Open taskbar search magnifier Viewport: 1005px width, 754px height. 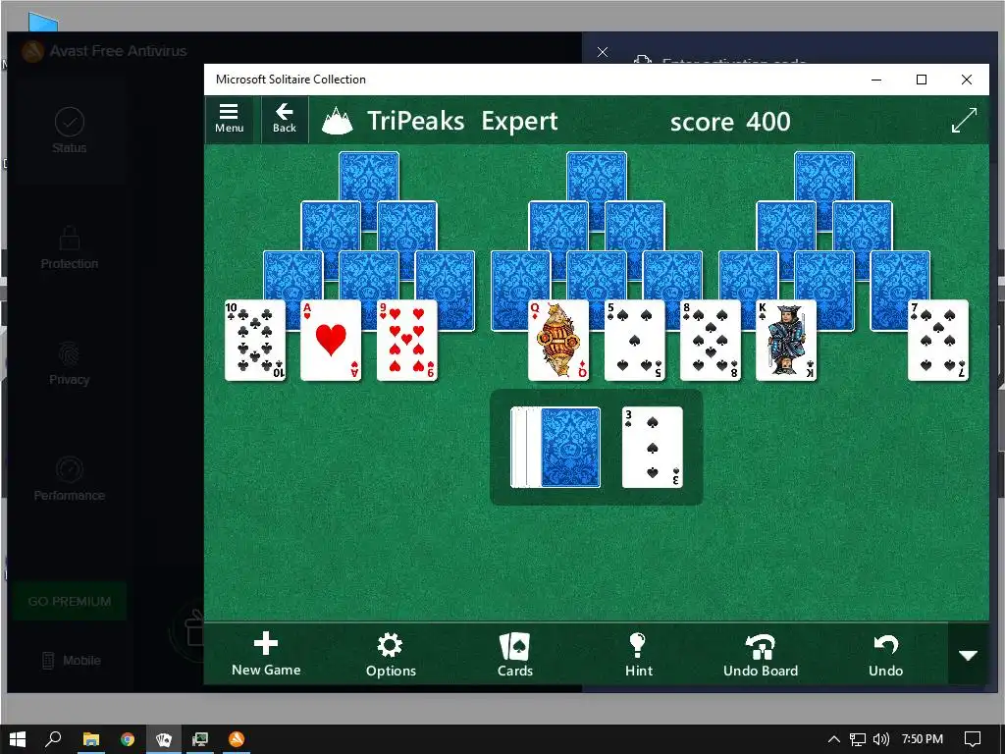pyautogui.click(x=53, y=739)
